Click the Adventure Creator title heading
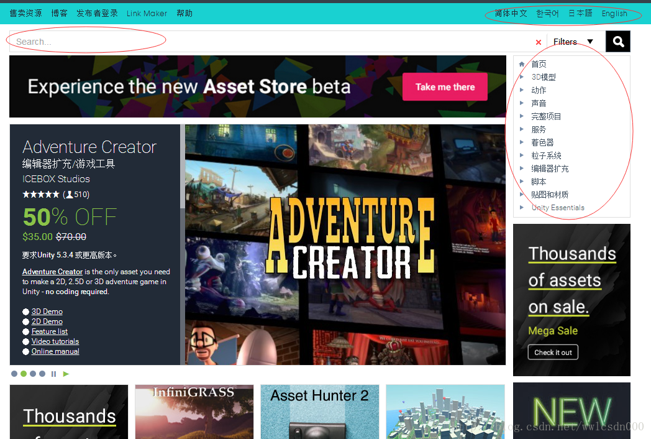Screen dimensions: 651x439 [89, 147]
